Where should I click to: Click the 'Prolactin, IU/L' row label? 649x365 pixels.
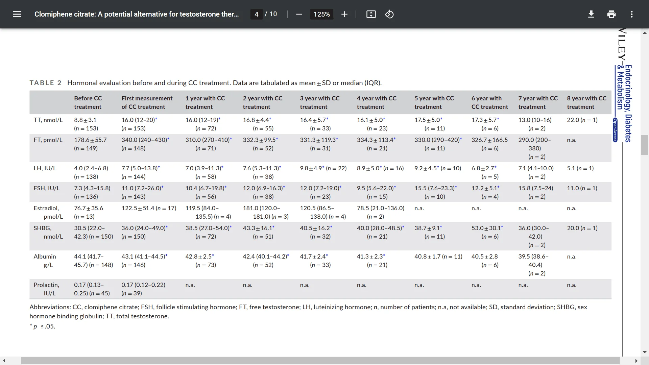coord(46,289)
